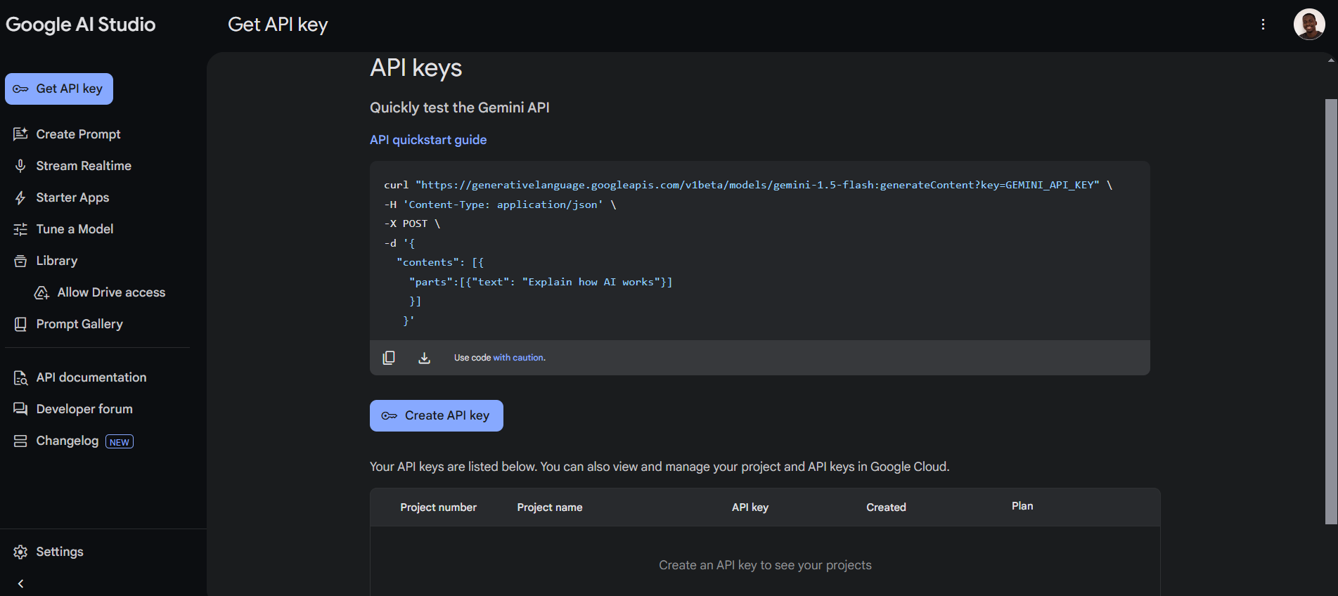Click the Settings gear icon
Screen dimensions: 1338x596
click(20, 552)
